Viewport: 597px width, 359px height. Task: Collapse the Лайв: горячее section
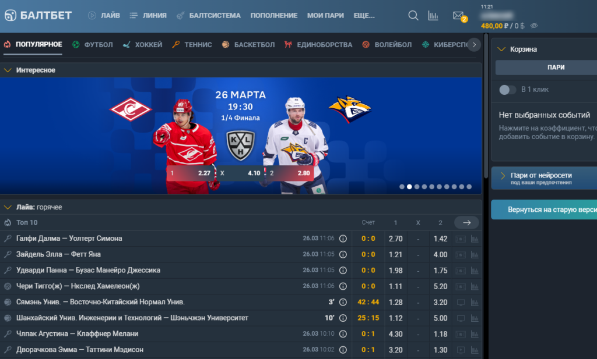[x=8, y=207]
